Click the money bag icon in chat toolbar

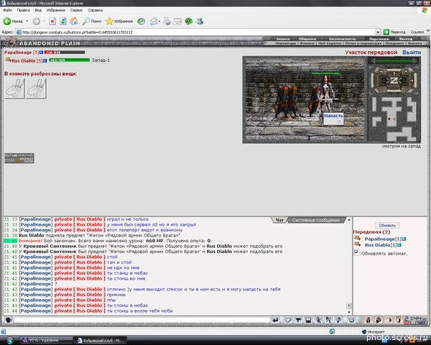[x=369, y=320]
